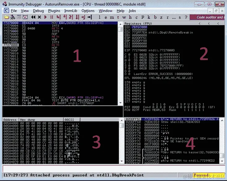Select the EAX 7EFD7000 register value
This screenshot has height=181, width=227.
tap(139, 27)
